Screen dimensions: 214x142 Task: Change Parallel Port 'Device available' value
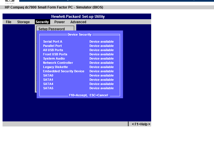click(x=102, y=46)
